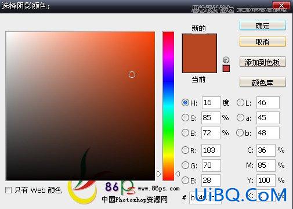Click the H field showing 16

pos(211,103)
